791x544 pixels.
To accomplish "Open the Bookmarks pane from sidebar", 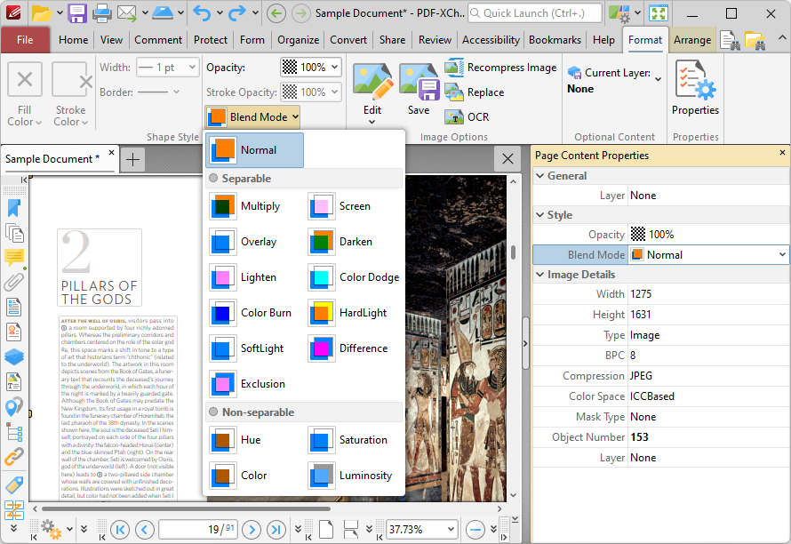I will (14, 209).
